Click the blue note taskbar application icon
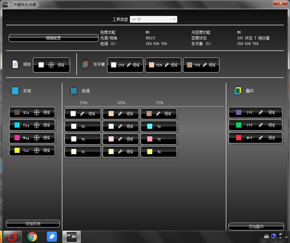 (x=52, y=237)
